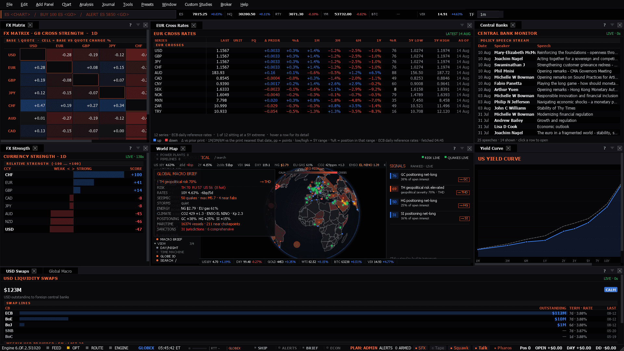
Task: Toggle the Macro Brief layer
Action: 169,239
